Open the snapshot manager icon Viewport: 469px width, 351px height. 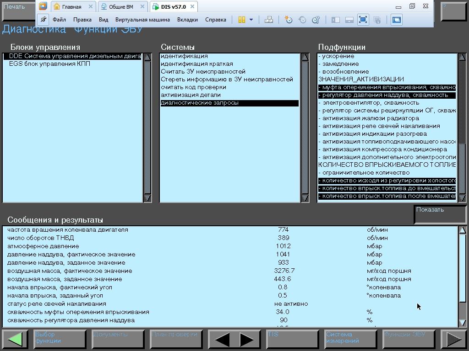[316, 20]
